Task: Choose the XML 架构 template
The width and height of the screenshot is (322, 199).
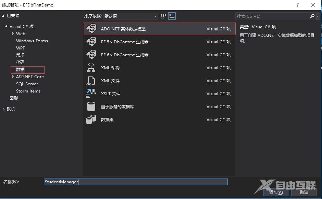Action: (137, 68)
